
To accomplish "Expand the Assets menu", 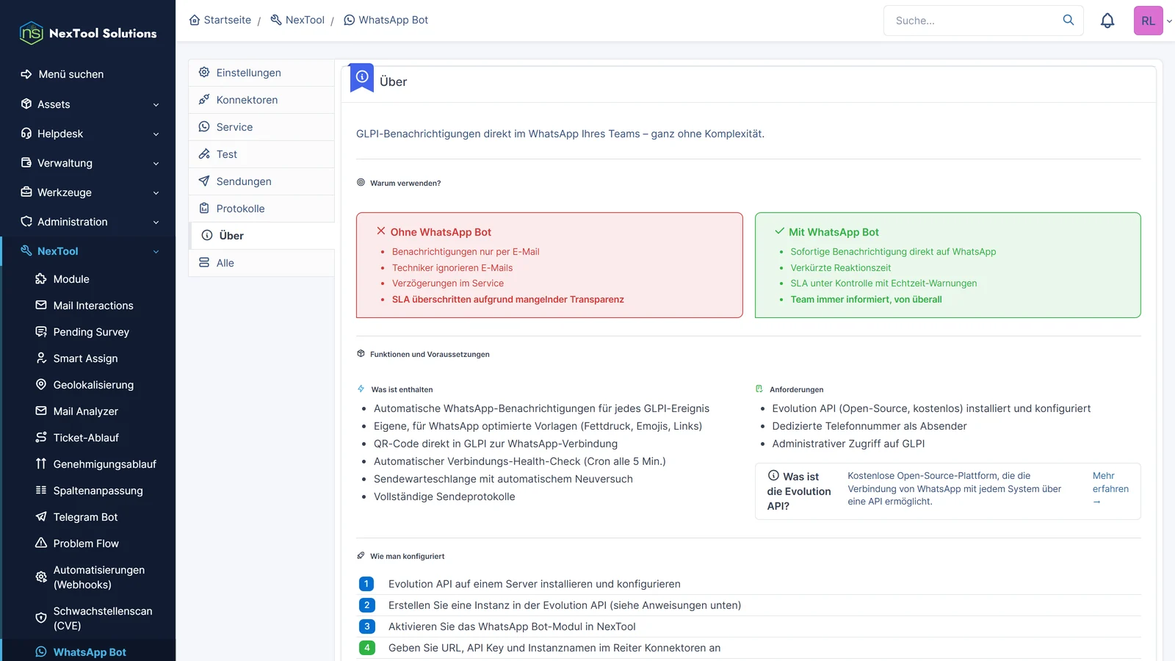I will pyautogui.click(x=88, y=104).
